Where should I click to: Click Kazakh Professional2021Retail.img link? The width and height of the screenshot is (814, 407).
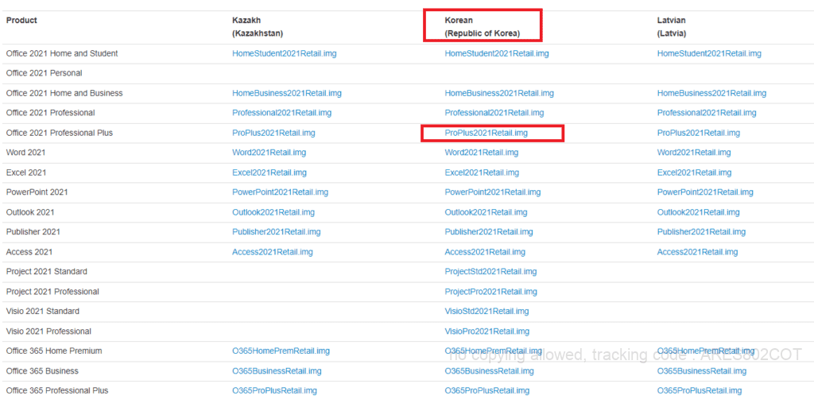point(282,113)
